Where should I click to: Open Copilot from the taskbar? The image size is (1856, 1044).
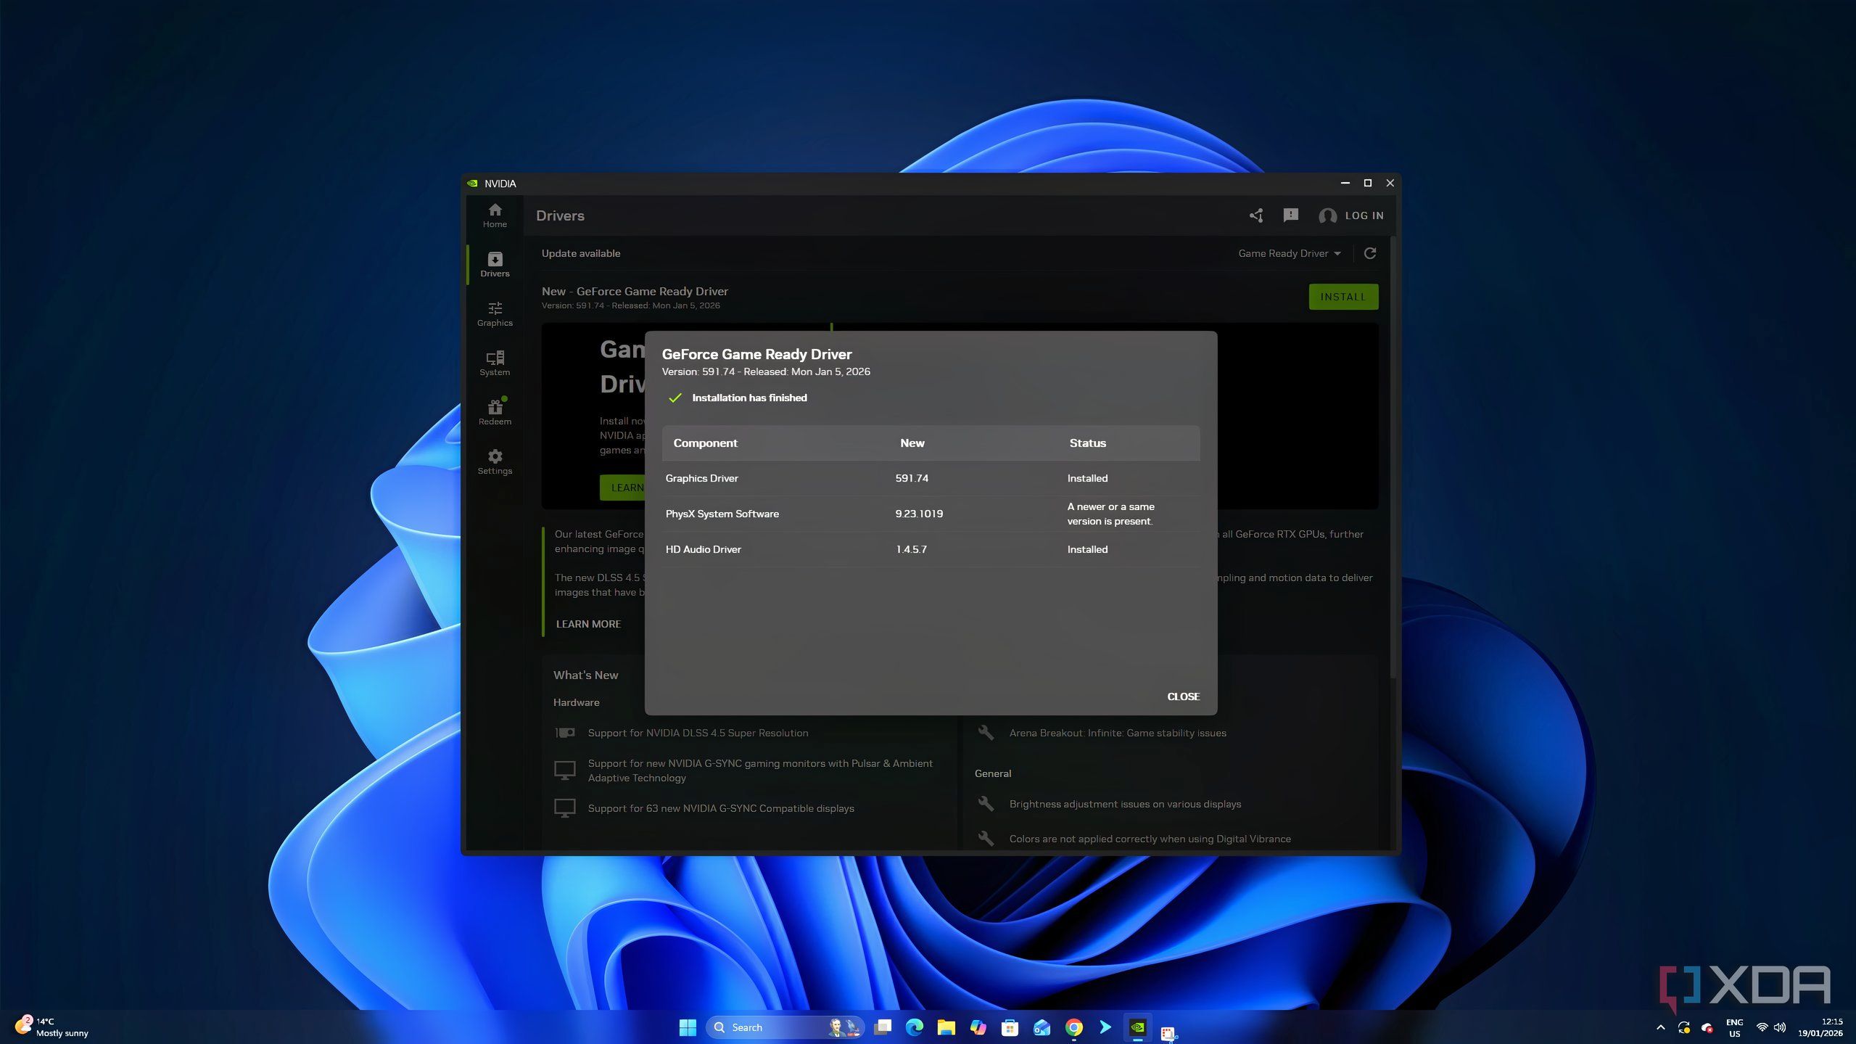(x=978, y=1027)
